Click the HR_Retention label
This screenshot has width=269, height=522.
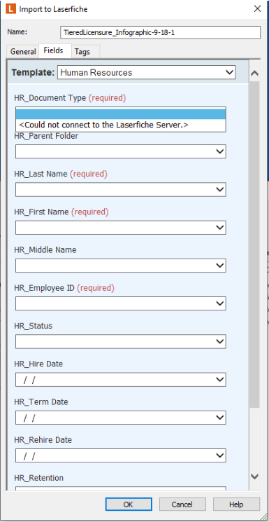pos(38,478)
